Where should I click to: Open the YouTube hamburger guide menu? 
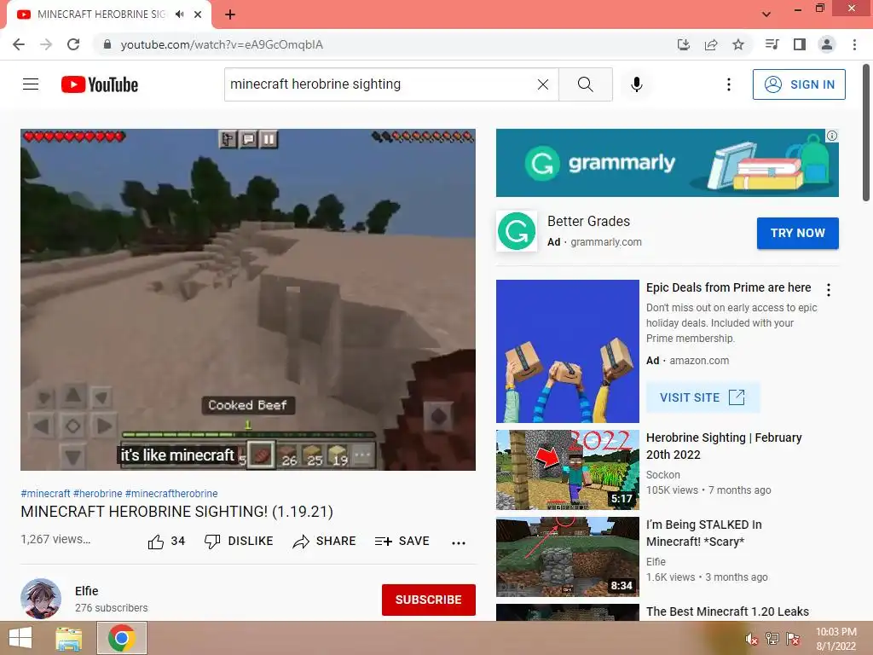(x=31, y=84)
